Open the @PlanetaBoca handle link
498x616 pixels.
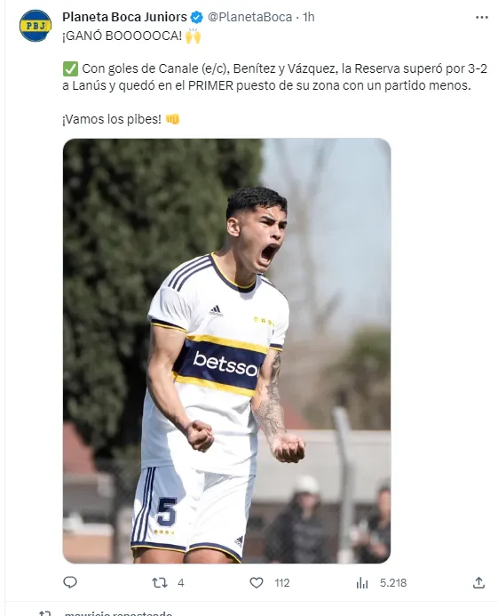click(249, 17)
